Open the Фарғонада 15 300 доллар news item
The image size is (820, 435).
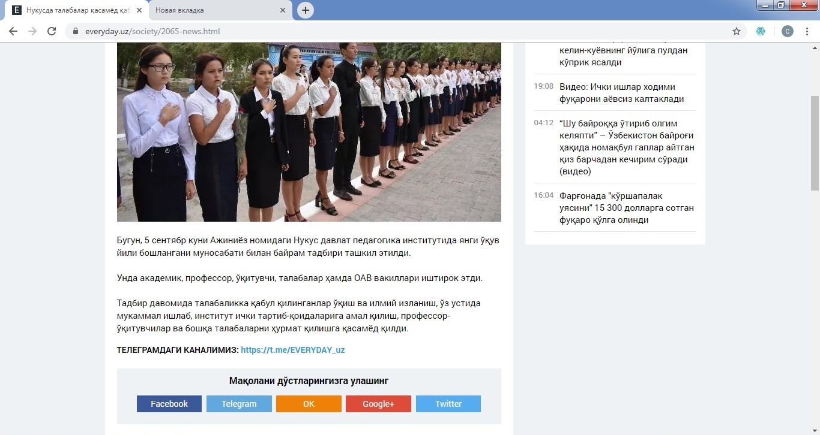point(626,208)
